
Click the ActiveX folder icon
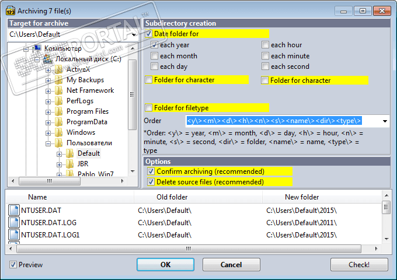point(59,69)
